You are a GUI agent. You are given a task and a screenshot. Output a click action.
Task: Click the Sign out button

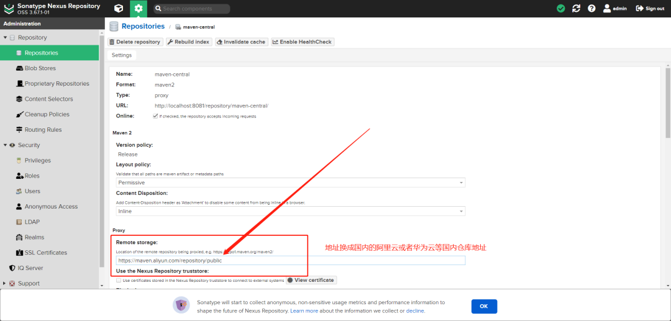click(650, 9)
